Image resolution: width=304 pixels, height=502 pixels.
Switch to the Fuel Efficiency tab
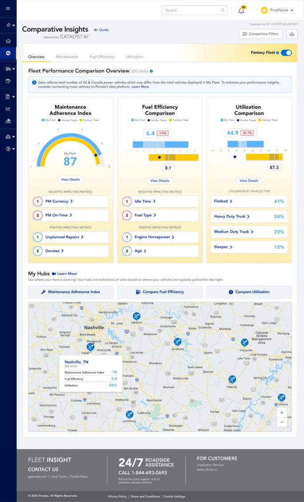(102, 57)
